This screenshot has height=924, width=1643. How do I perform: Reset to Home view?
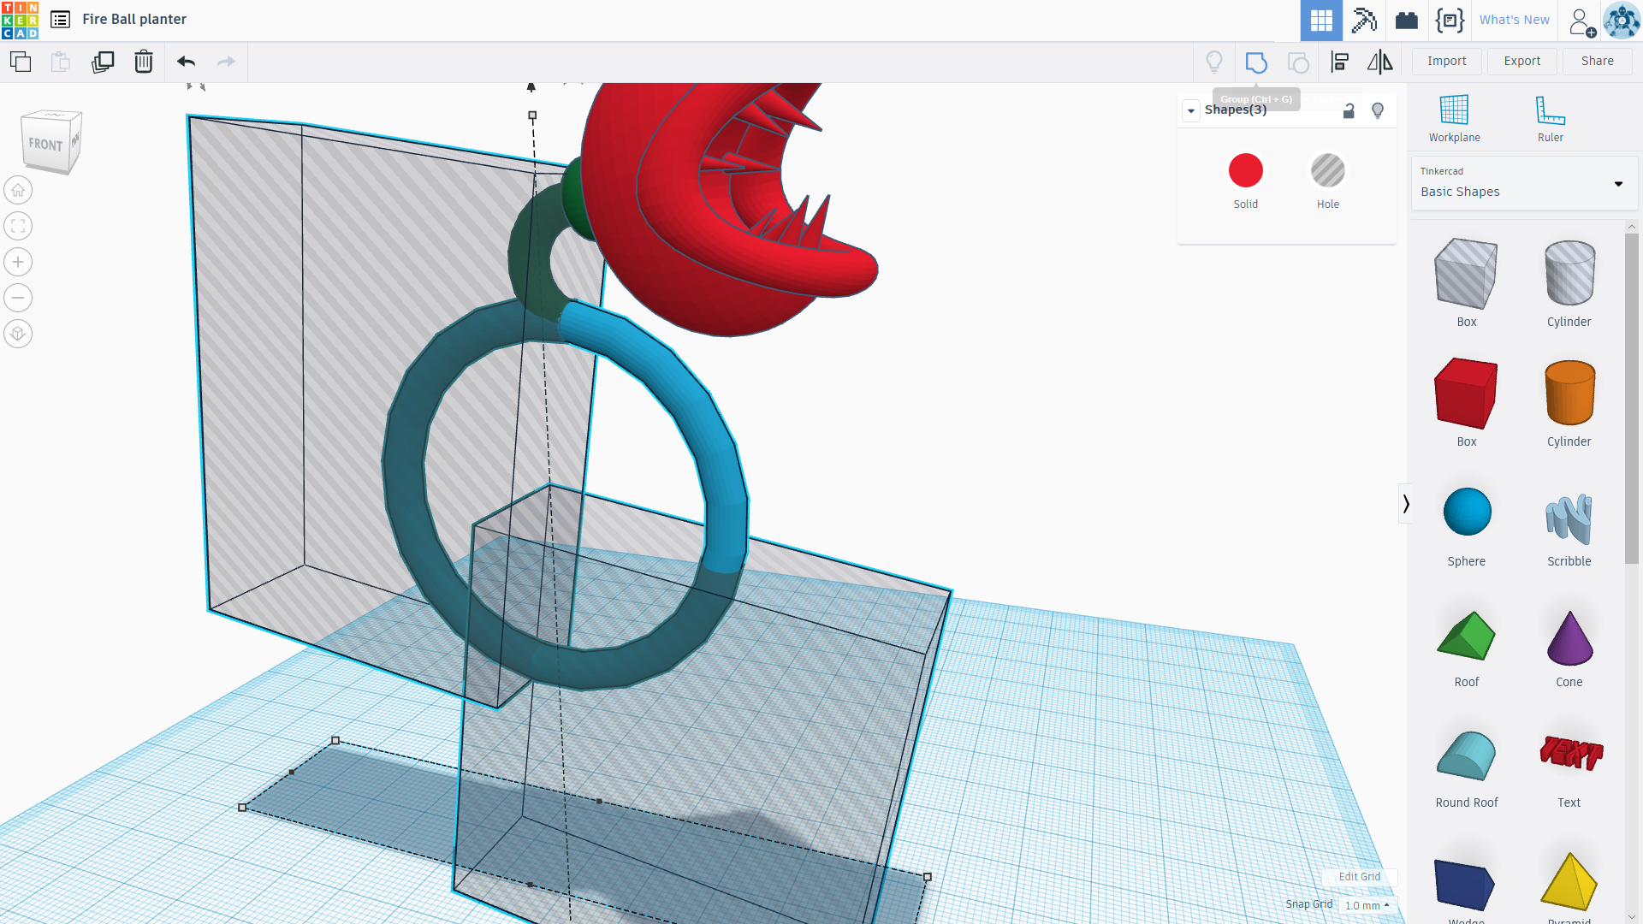[18, 190]
